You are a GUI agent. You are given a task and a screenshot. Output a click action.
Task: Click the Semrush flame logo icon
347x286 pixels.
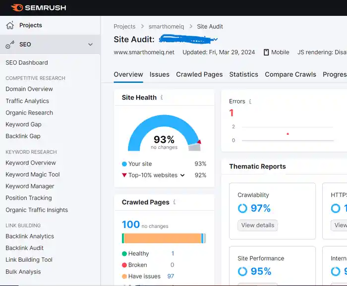pyautogui.click(x=17, y=8)
